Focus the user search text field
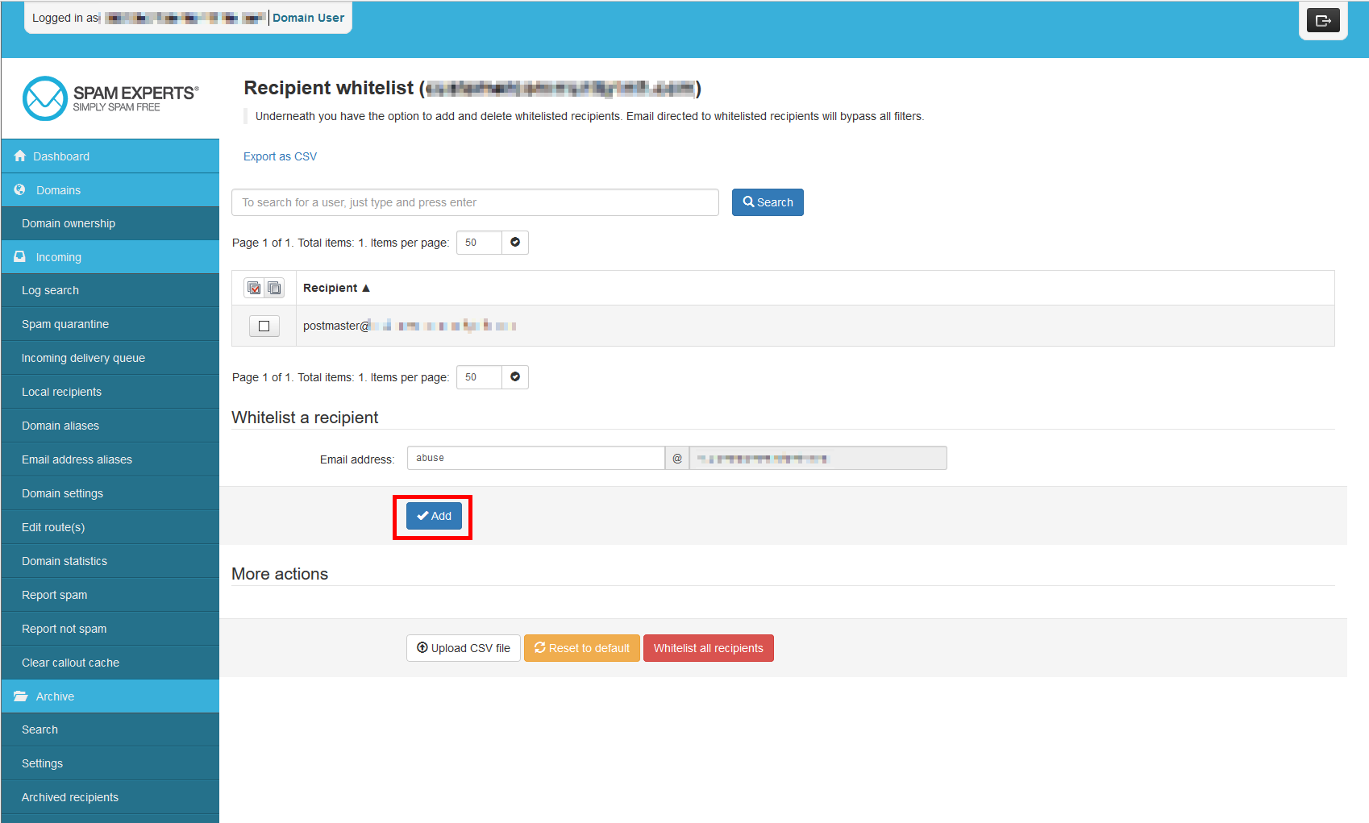Viewport: 1369px width, 823px height. coord(475,202)
